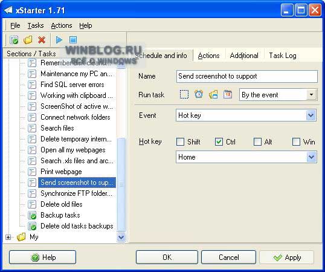Run task with the blue play icon
325x272 pixels.
[x=59, y=40]
